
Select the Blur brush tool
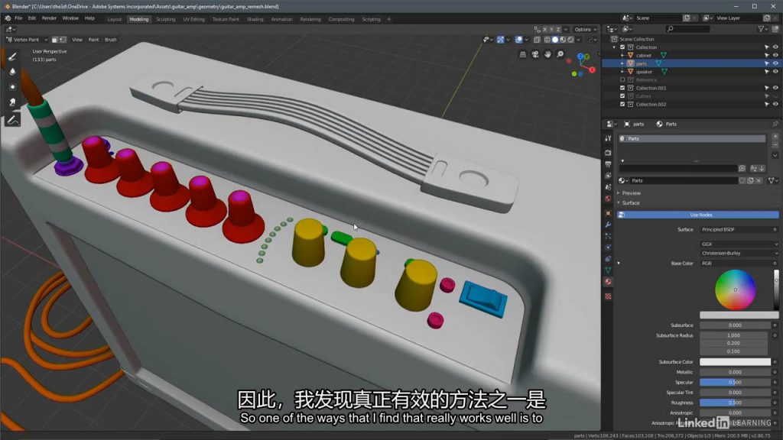(12, 71)
